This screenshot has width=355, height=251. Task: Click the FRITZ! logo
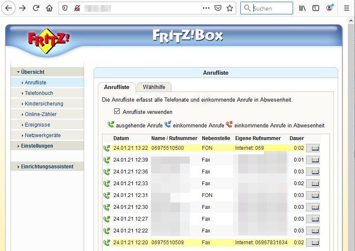(x=48, y=40)
